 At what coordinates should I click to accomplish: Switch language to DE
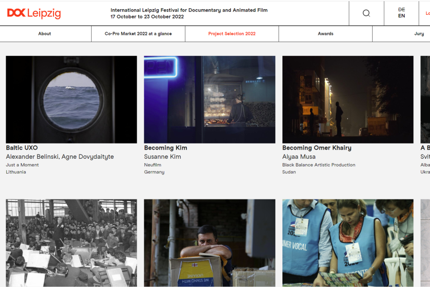401,10
